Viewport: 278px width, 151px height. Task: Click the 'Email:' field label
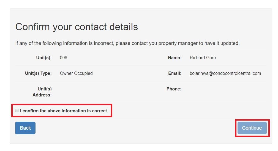(x=175, y=73)
